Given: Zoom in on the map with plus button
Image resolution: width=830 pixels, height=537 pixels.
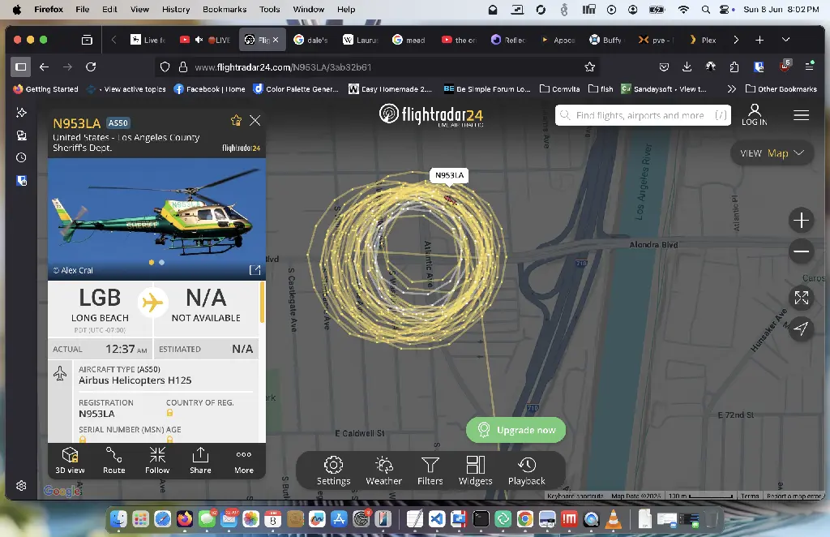Looking at the screenshot, I should [801, 221].
